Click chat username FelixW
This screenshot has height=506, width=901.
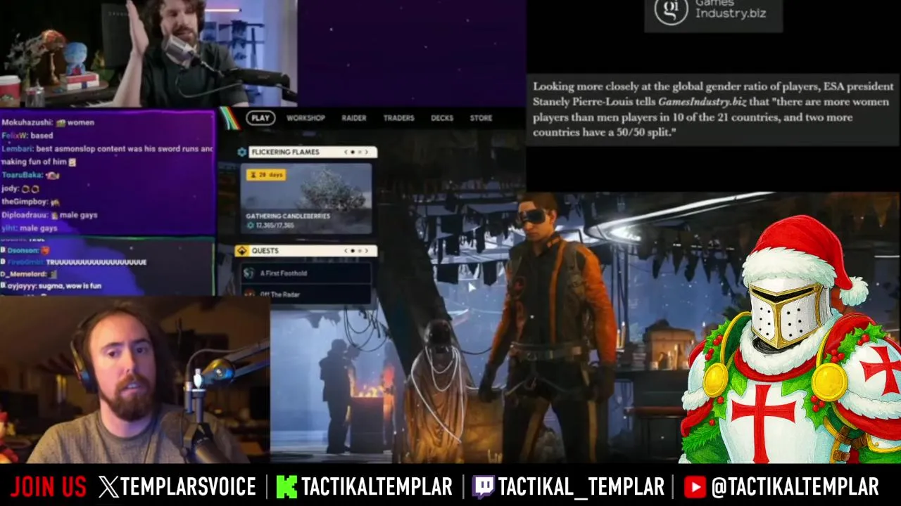click(x=15, y=136)
